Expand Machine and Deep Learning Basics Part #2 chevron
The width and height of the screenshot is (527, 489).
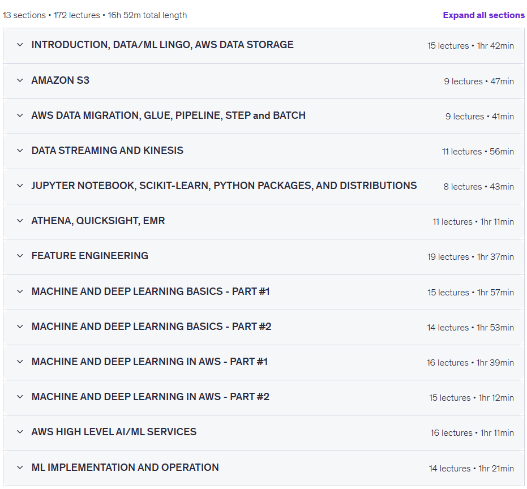click(x=20, y=327)
